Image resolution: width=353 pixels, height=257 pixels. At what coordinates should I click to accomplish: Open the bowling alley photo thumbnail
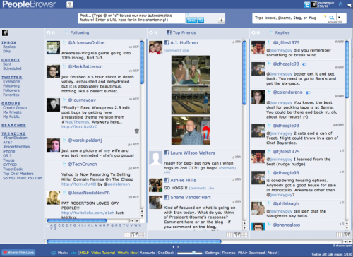(191, 100)
